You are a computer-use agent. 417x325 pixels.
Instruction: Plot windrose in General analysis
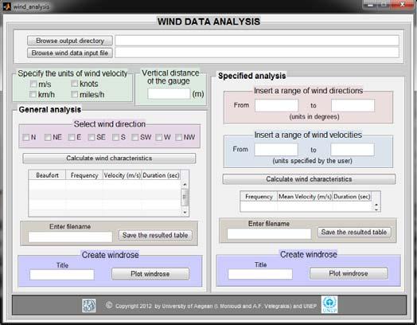click(150, 274)
